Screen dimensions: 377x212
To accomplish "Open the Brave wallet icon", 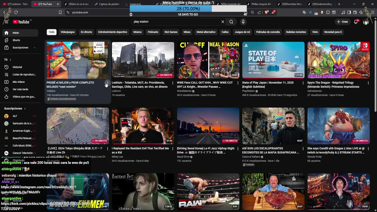I will [355, 12].
